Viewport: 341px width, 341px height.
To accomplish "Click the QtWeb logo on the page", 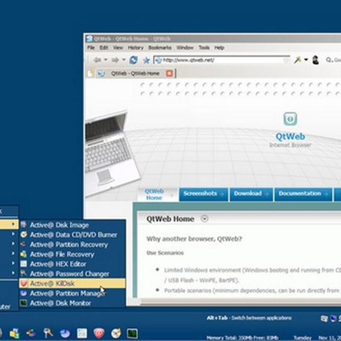I will [290, 119].
